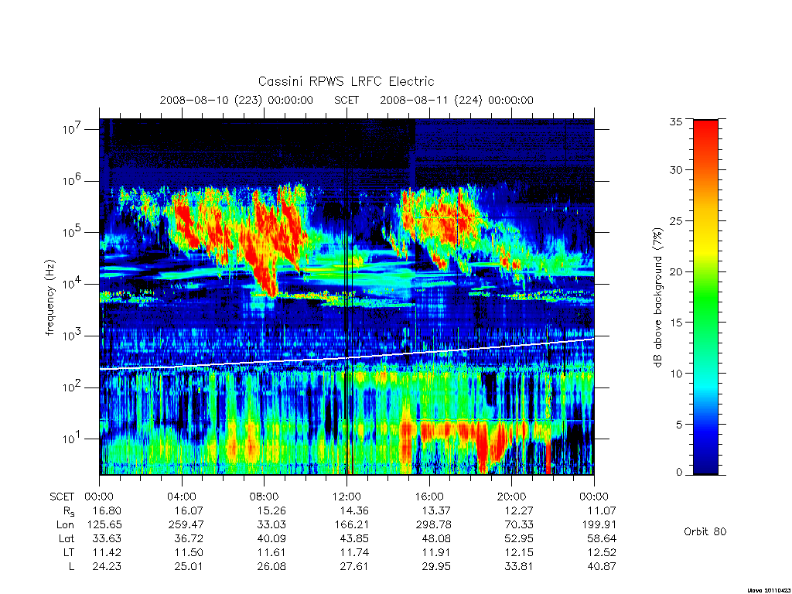This screenshot has height=594, width=792.
Task: Click the L value 33.81
Action: coord(519,567)
